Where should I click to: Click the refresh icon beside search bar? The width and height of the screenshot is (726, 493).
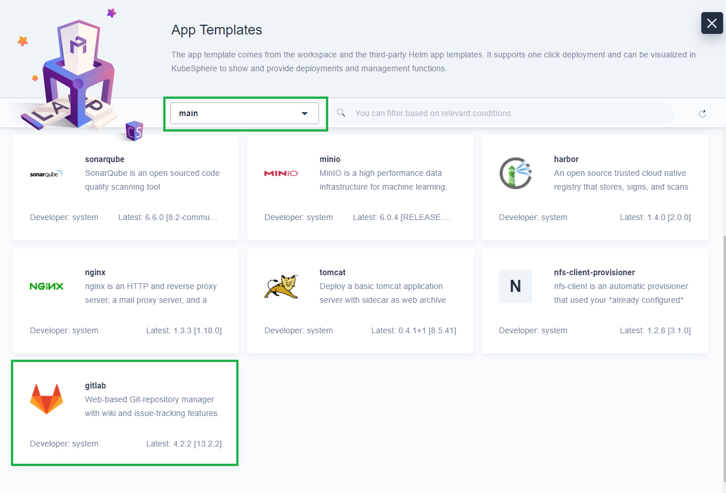702,114
